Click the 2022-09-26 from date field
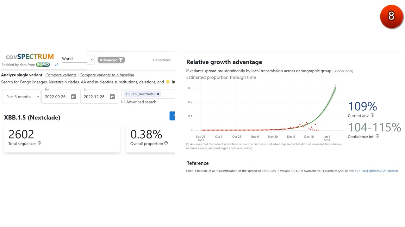The image size is (405, 227). click(x=55, y=97)
